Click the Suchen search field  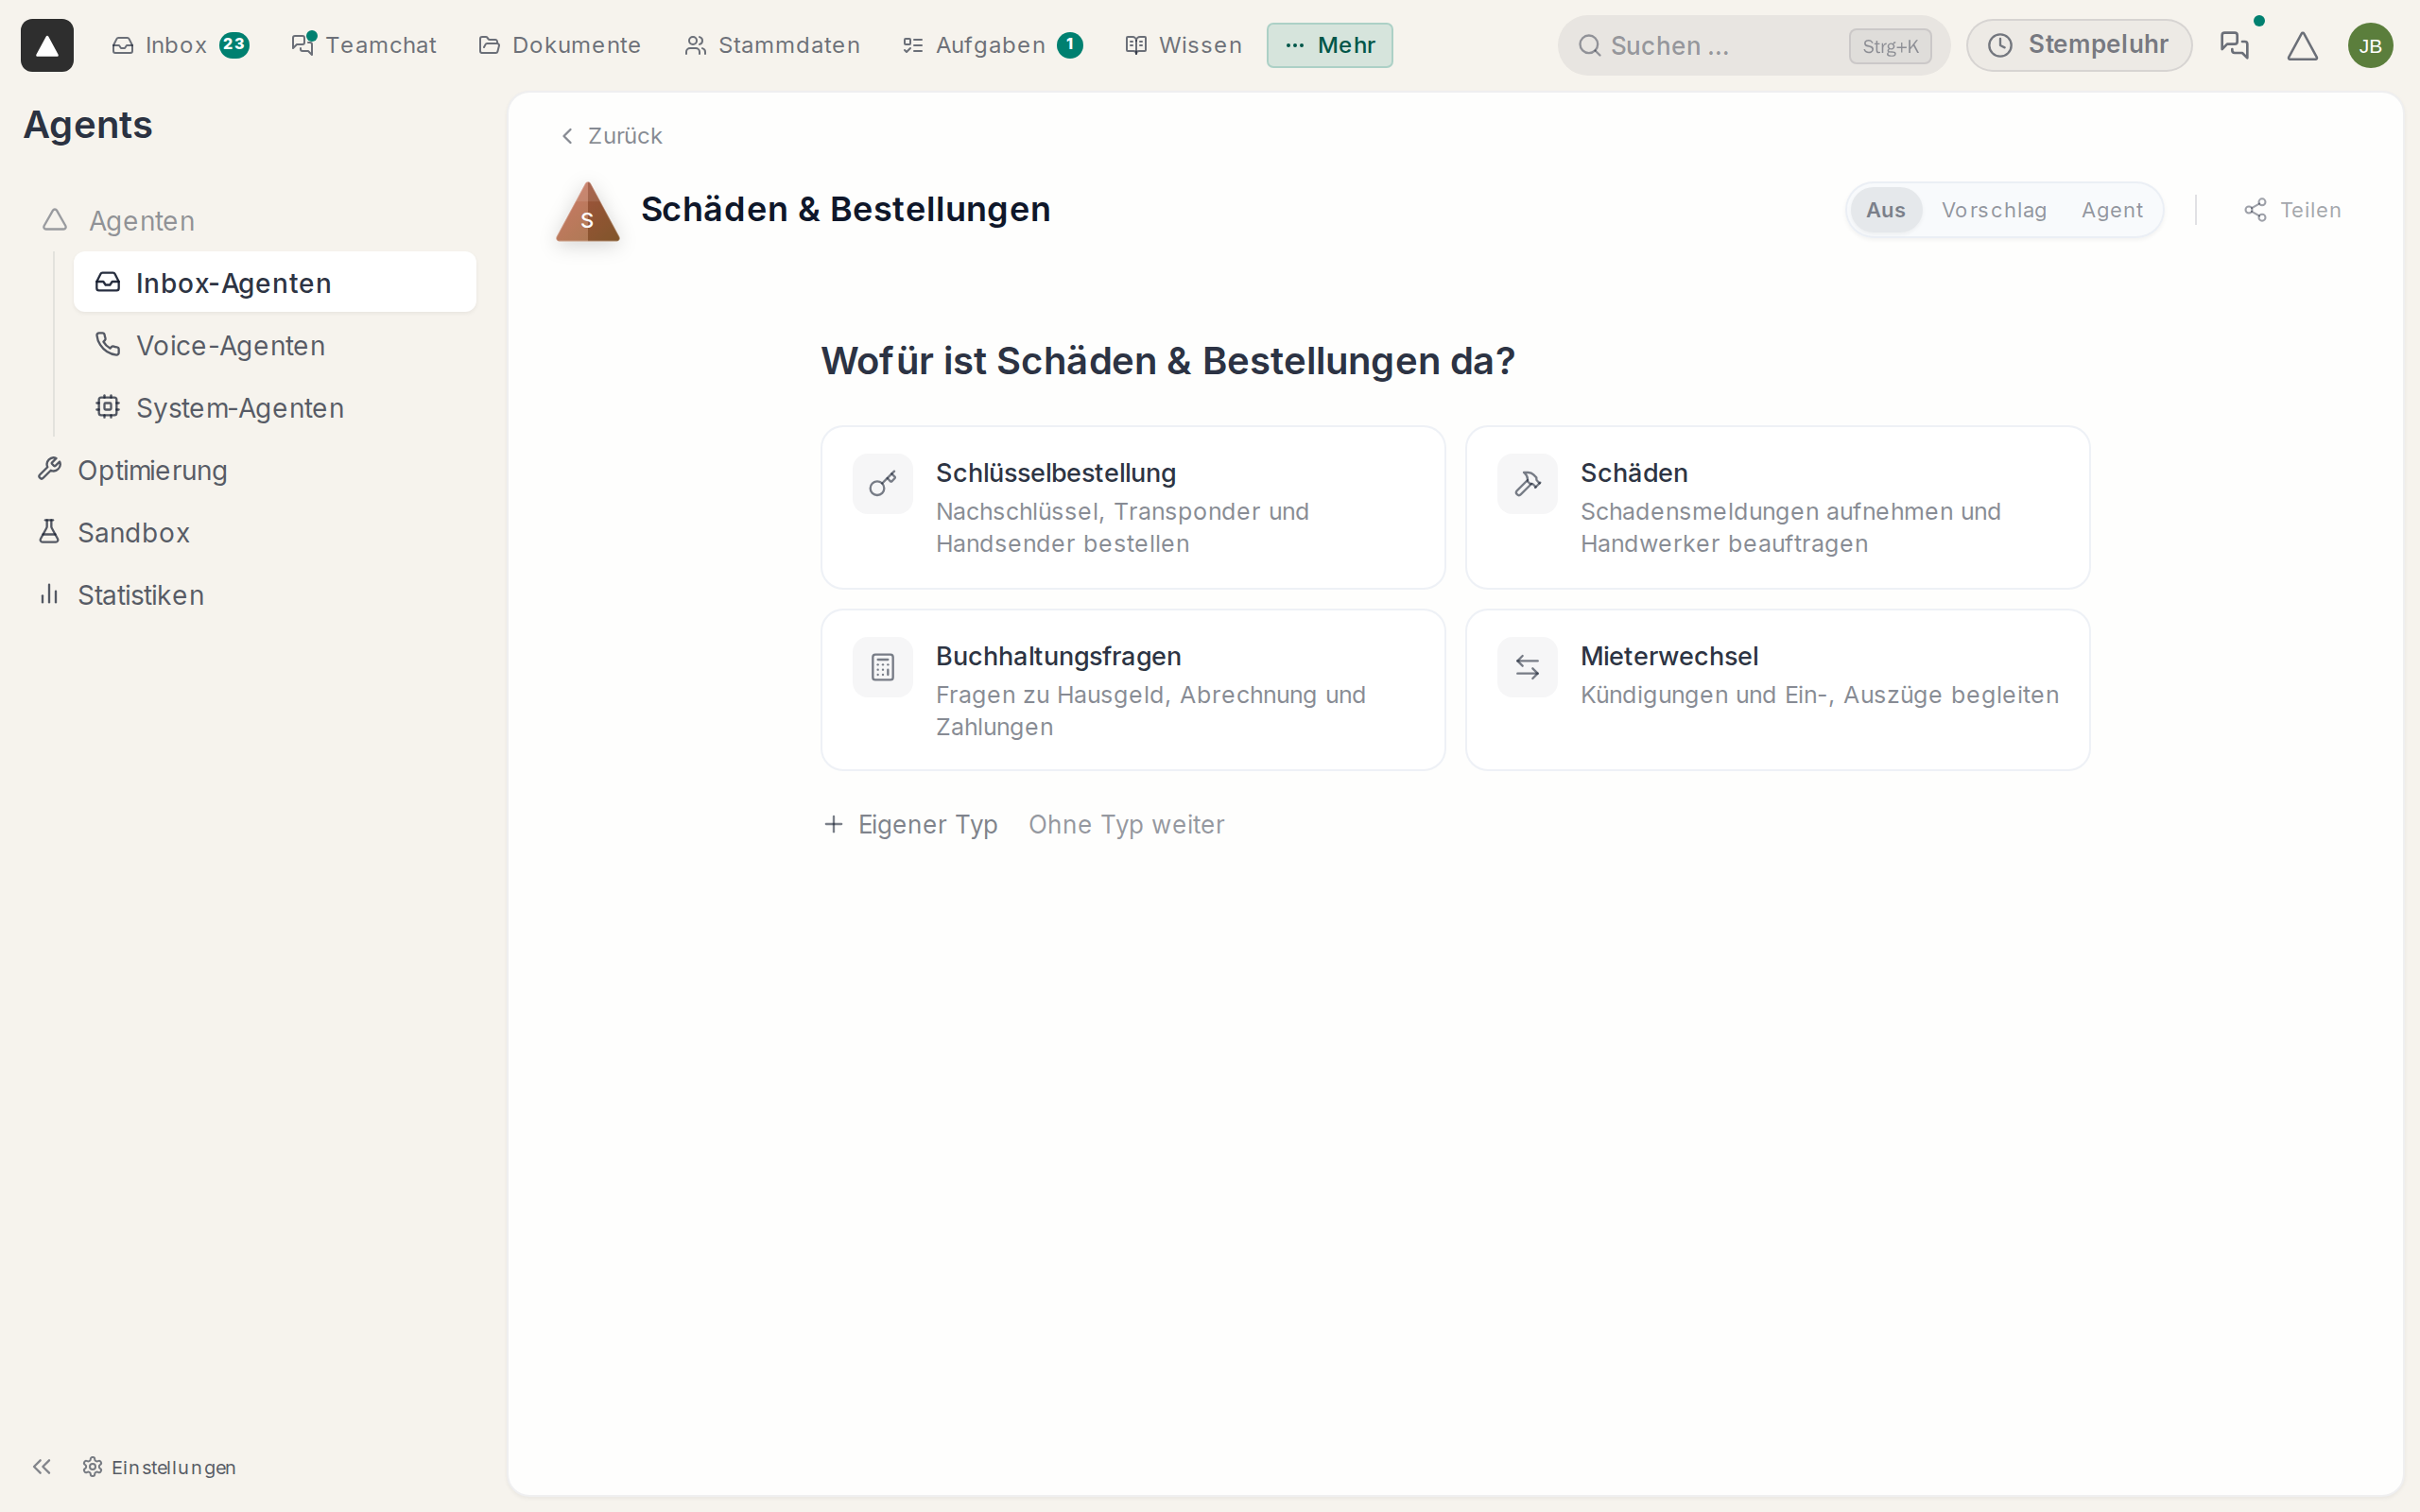(1753, 45)
